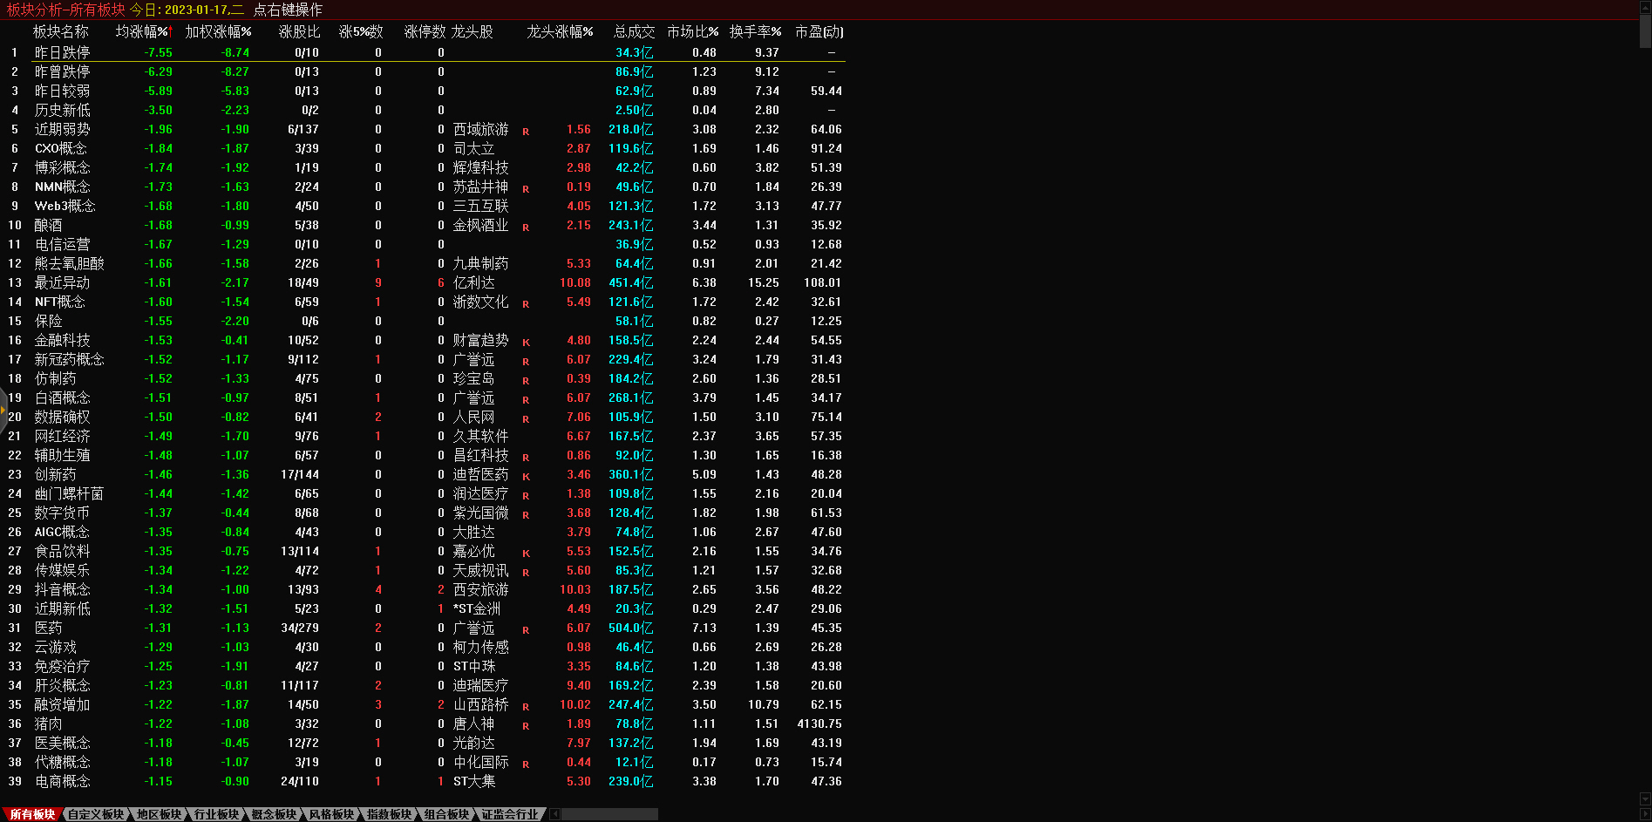Viewport: 1652px width, 822px height.
Task: Sort by 总成交 column header
Action: (634, 31)
